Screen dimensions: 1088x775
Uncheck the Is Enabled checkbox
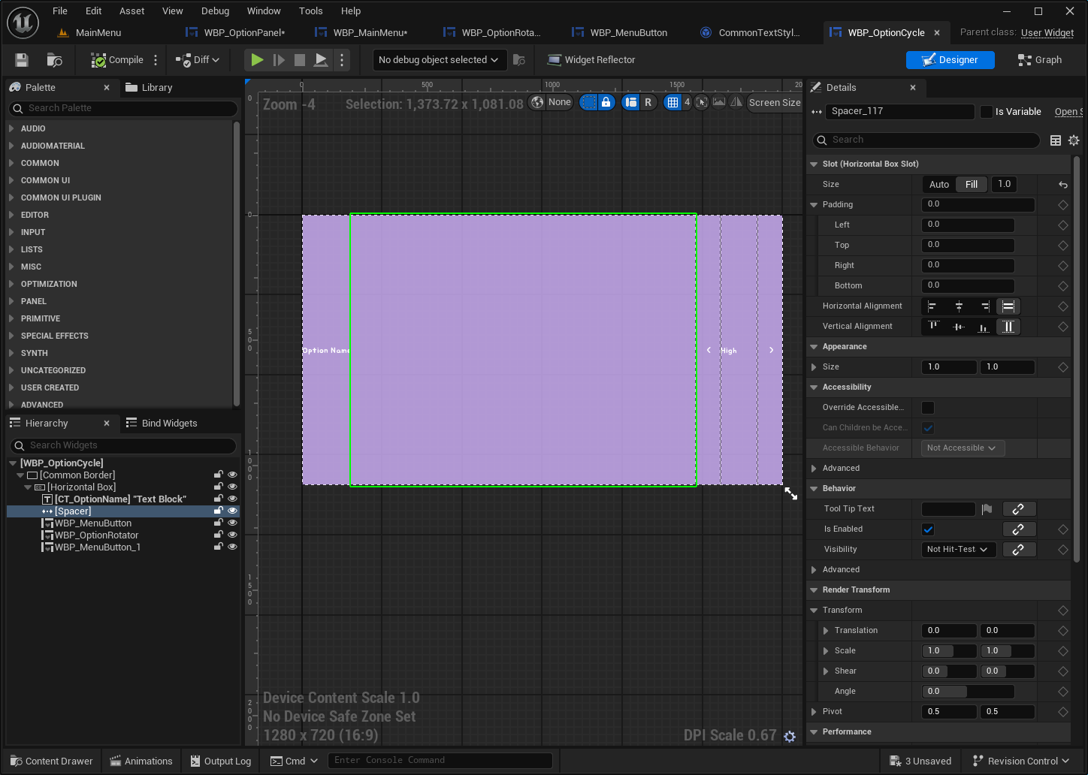click(x=928, y=529)
